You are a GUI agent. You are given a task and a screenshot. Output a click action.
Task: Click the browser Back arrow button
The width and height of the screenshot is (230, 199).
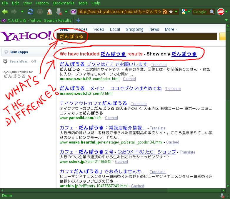[5, 12]
